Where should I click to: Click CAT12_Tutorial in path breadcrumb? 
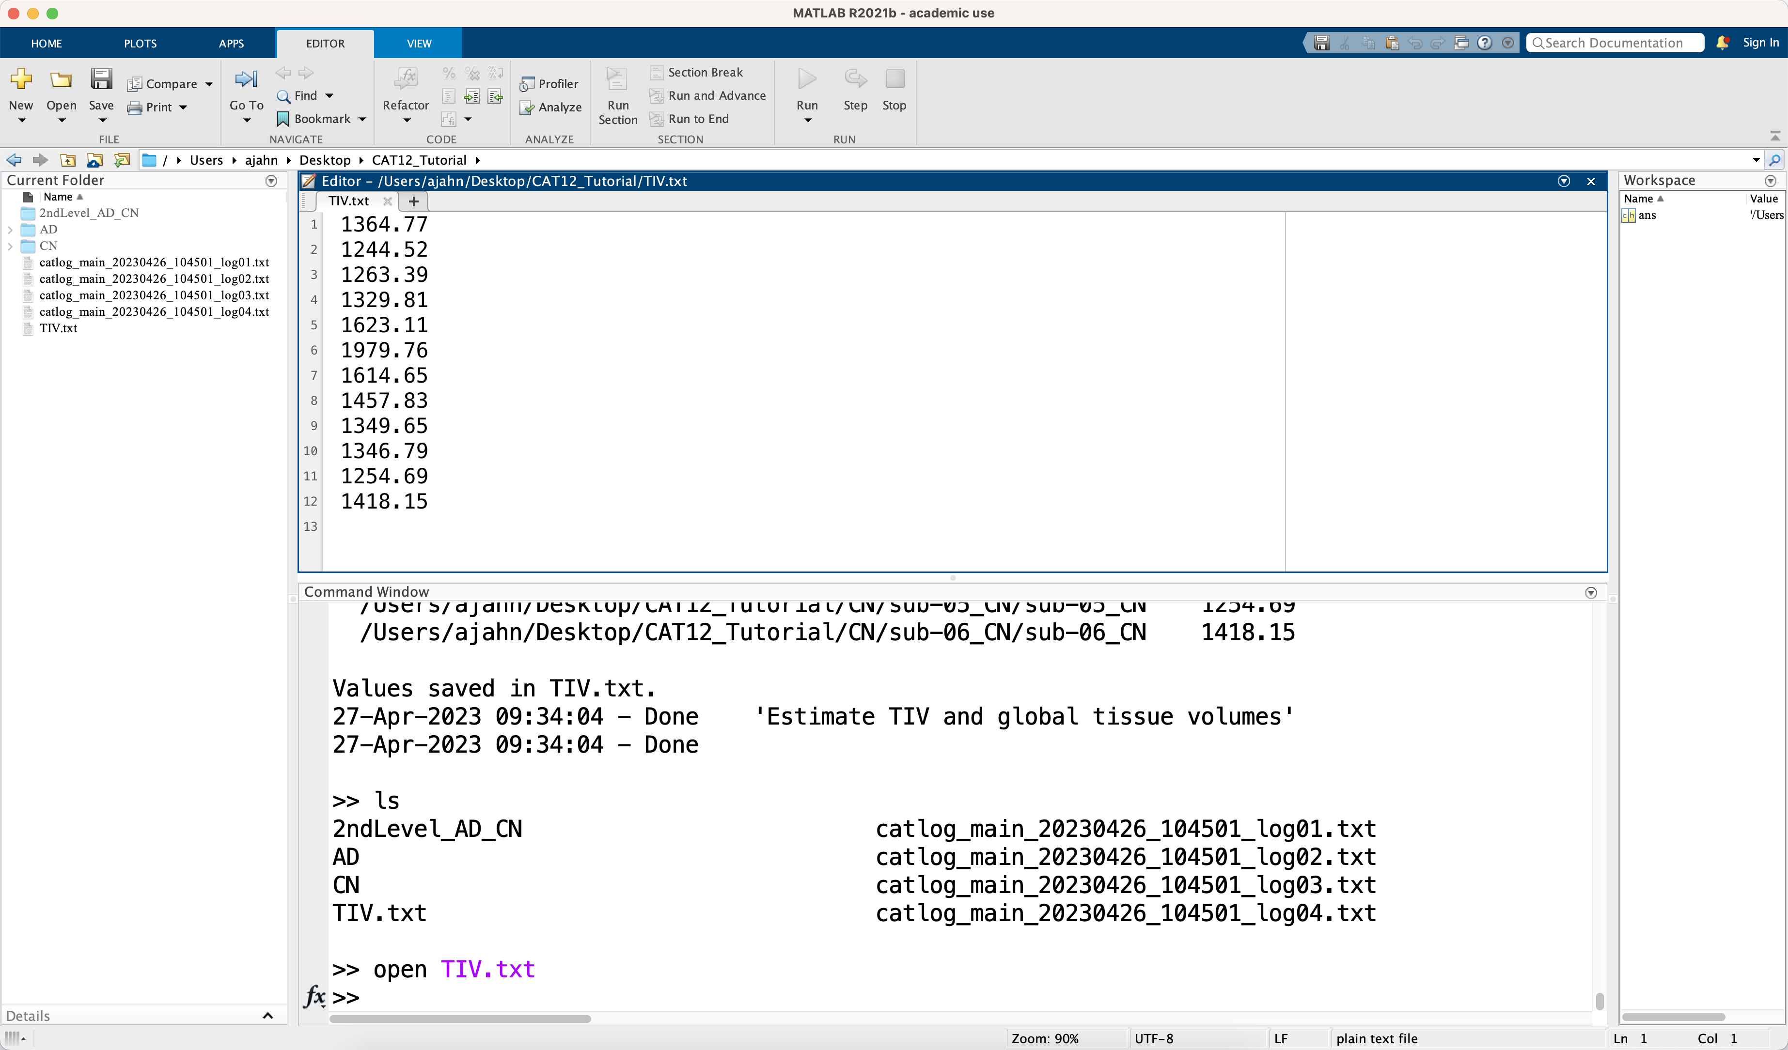[x=419, y=160]
